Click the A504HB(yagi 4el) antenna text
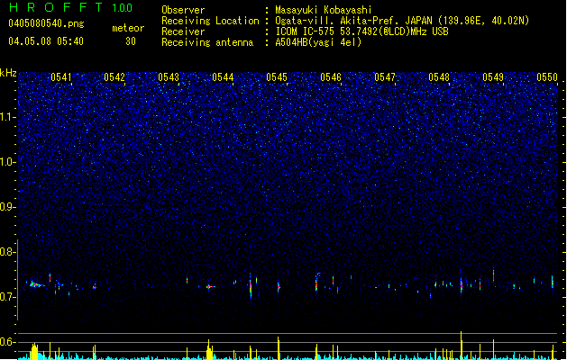Screen dimensions: 567x360 point(318,42)
